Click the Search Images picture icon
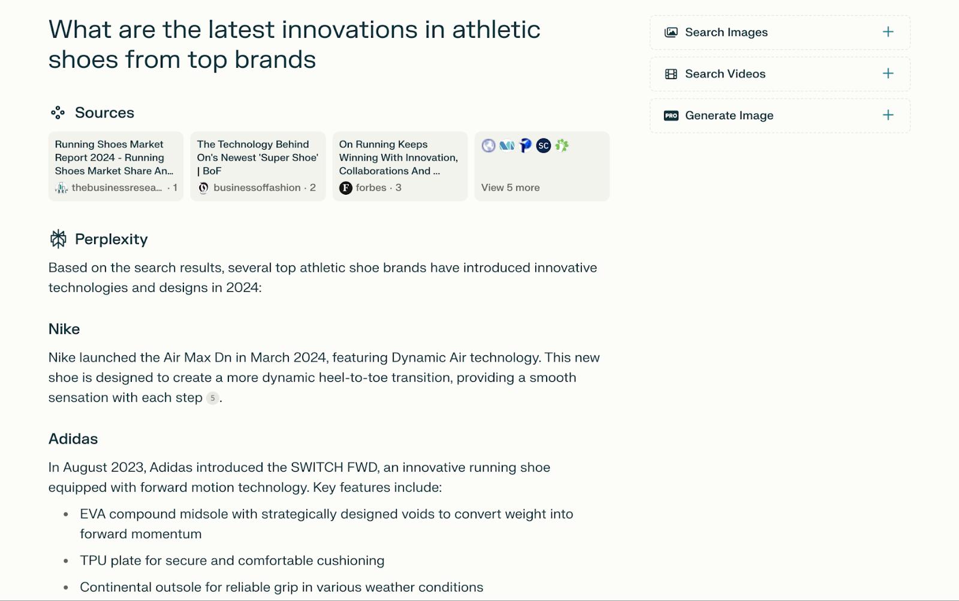 (x=671, y=32)
